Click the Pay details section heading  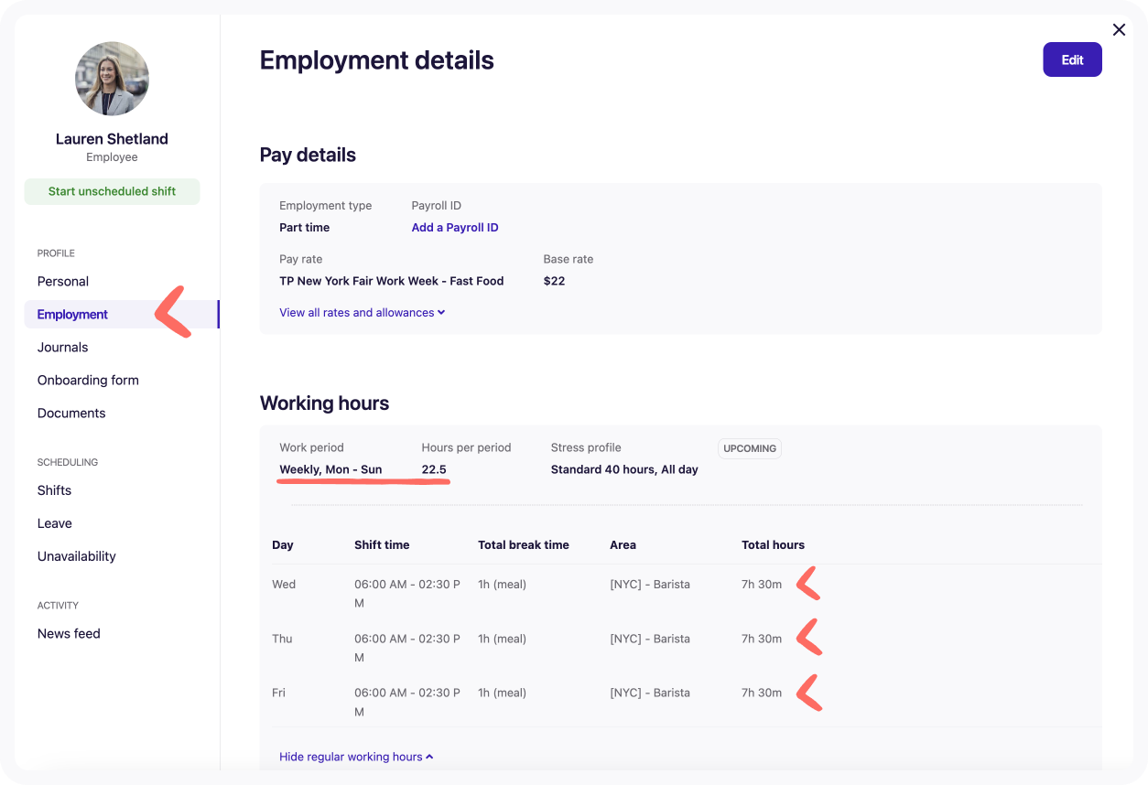pos(308,155)
